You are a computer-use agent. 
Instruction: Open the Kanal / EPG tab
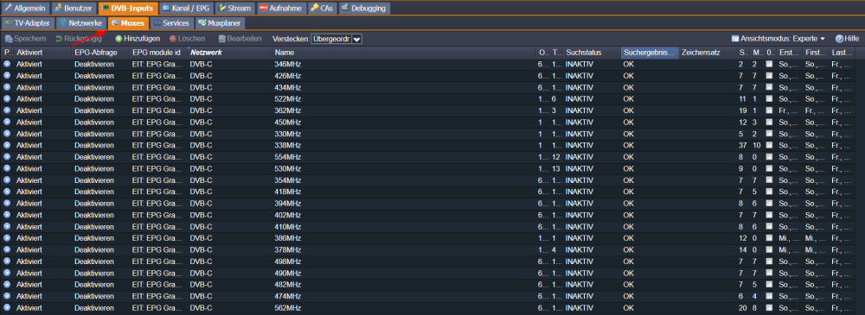pos(187,9)
